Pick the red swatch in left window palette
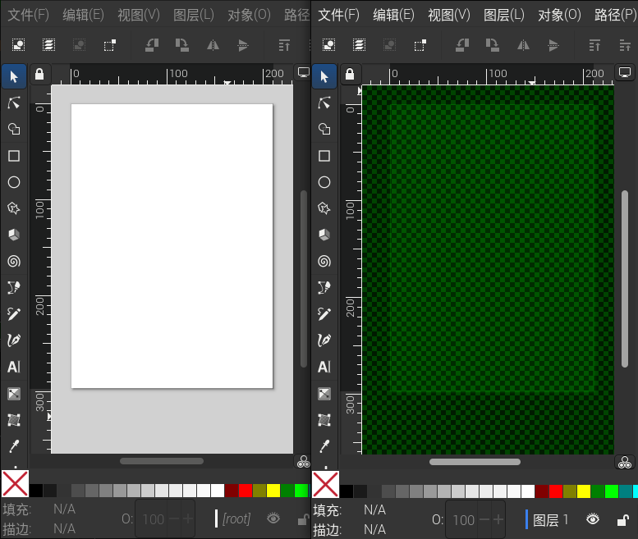Screen dimensions: 638x539 (246, 491)
